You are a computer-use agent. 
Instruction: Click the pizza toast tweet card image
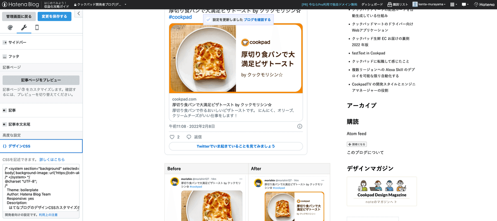[236, 58]
